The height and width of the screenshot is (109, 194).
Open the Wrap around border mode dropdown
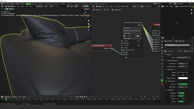point(132,33)
